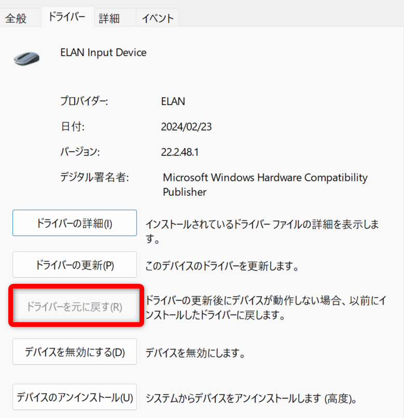Click the プロバイダー label
This screenshot has height=418, width=404.
click(x=84, y=102)
